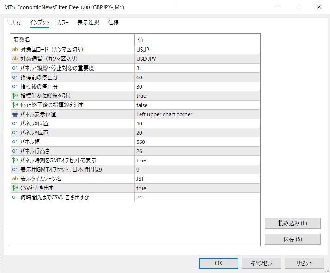
Task: Select the パネル幅 row label
Action: point(30,142)
